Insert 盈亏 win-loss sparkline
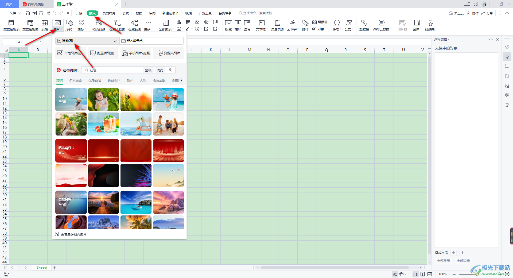Viewport: 513px width, 278px height. pyautogui.click(x=247, y=25)
